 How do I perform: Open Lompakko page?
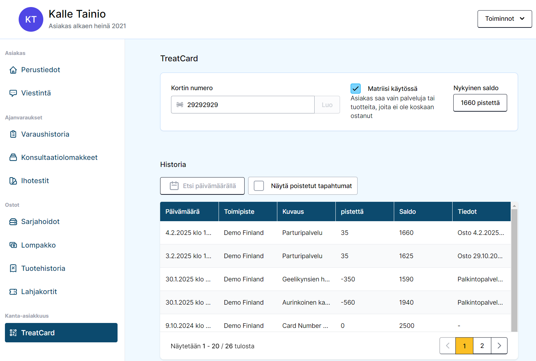[x=61, y=245]
